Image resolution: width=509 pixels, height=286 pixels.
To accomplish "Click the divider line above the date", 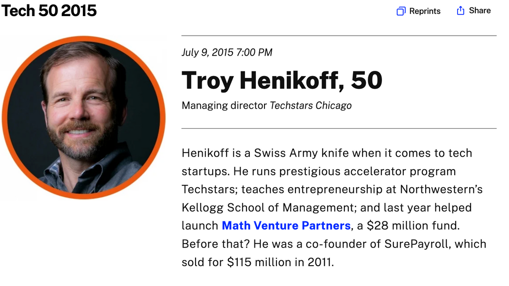I will [339, 36].
